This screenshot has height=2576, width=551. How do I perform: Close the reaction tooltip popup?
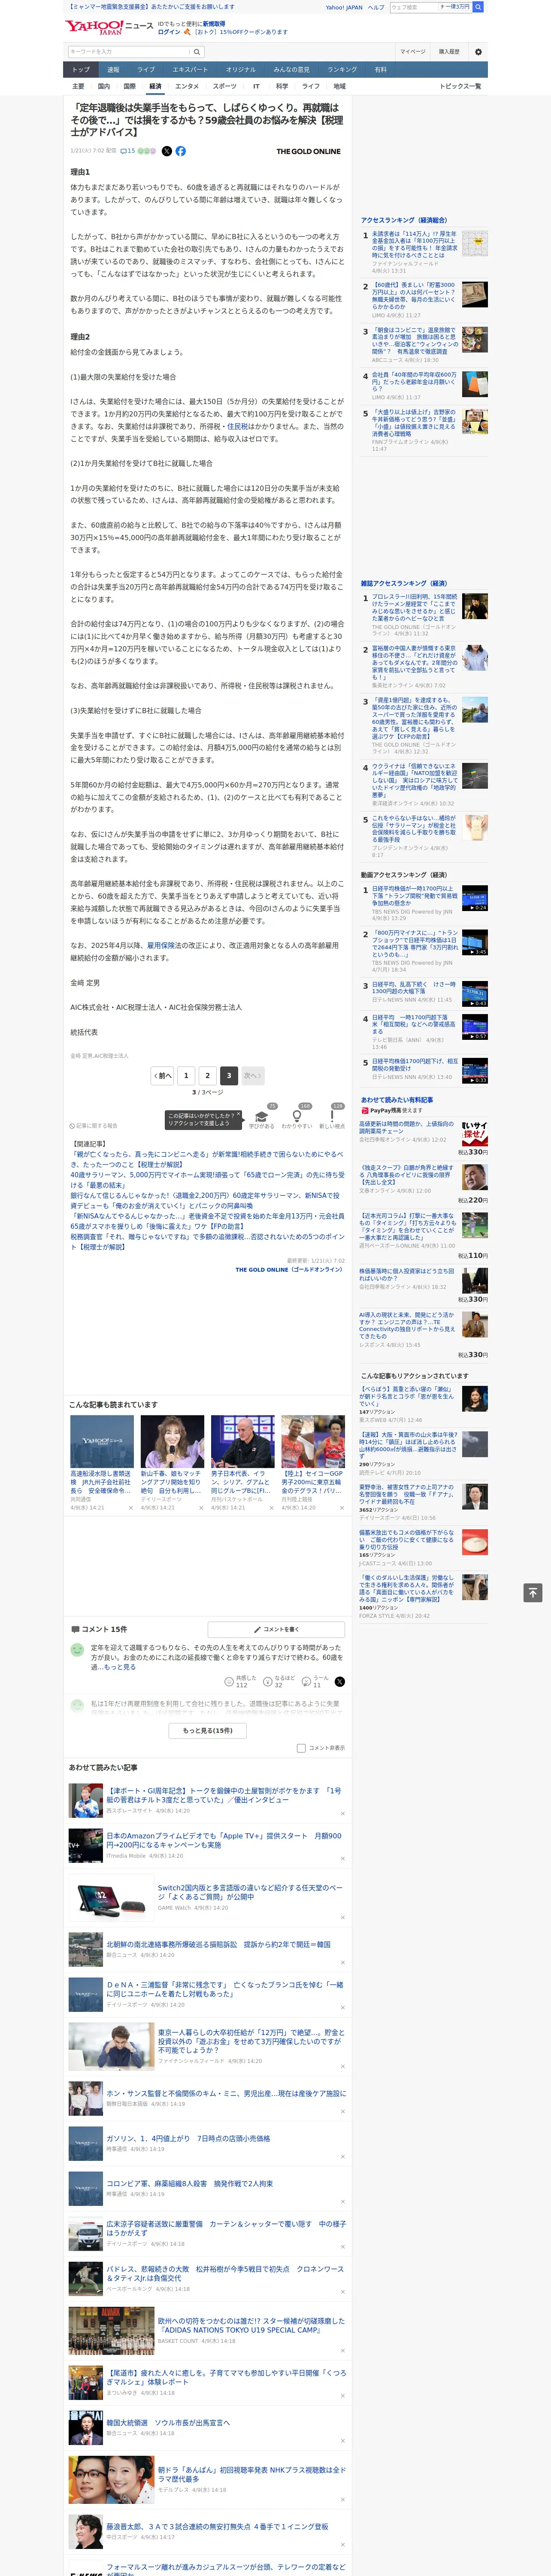238,1115
